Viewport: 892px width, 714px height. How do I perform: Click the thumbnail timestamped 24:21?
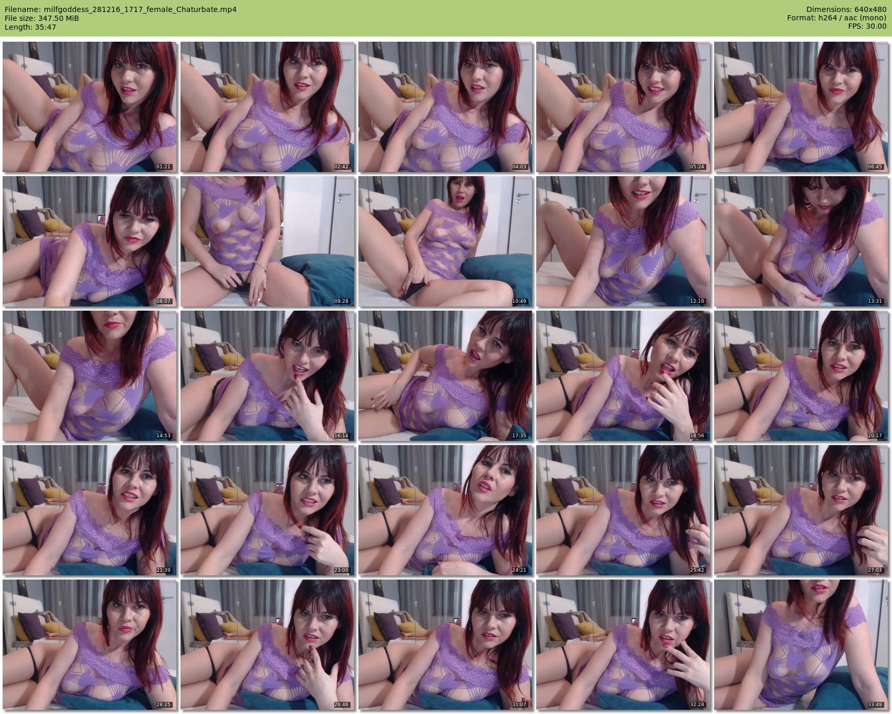(445, 510)
